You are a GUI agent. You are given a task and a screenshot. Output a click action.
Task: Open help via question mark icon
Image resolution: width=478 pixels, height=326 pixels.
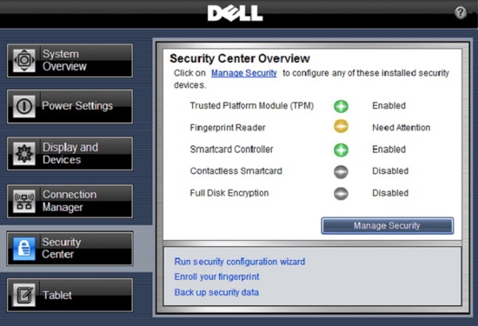pyautogui.click(x=460, y=12)
